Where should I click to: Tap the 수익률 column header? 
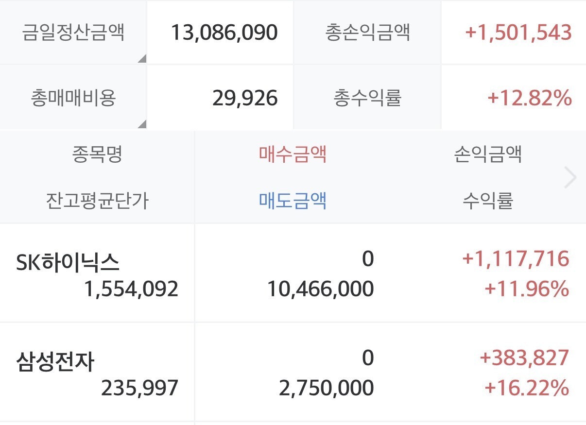(488, 200)
